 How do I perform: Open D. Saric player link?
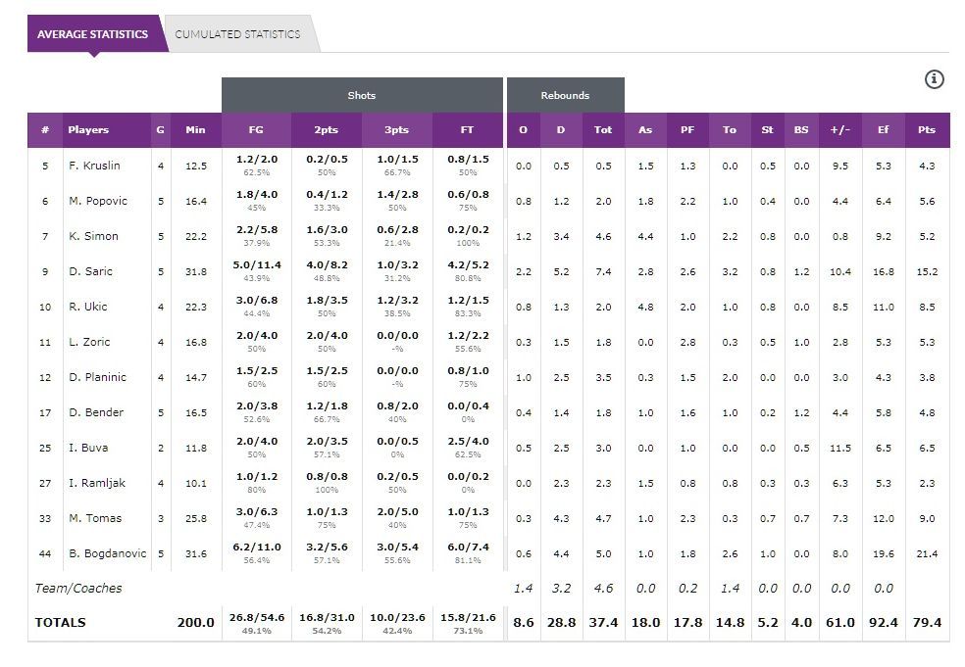click(90, 271)
